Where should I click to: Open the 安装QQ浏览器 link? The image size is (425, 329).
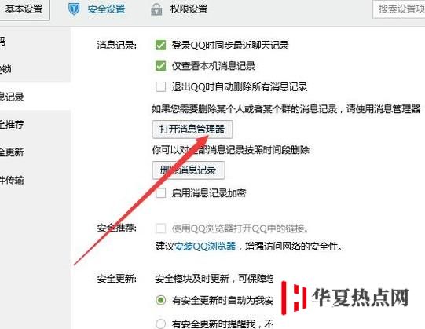pyautogui.click(x=205, y=247)
